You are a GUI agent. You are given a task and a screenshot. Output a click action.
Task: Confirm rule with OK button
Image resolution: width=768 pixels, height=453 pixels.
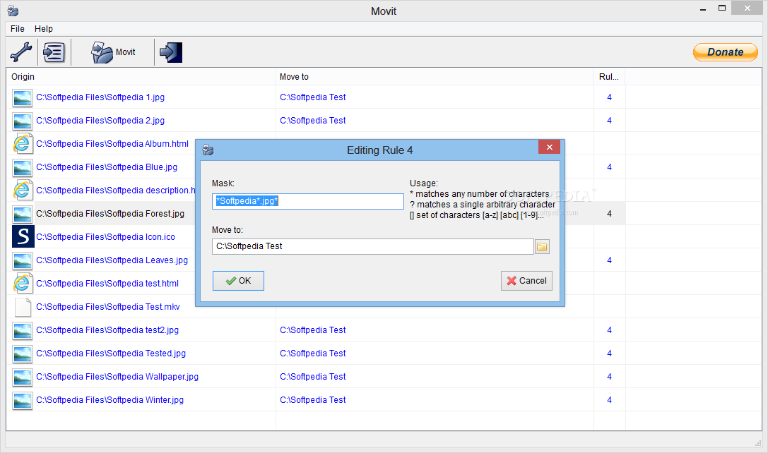pyautogui.click(x=238, y=281)
